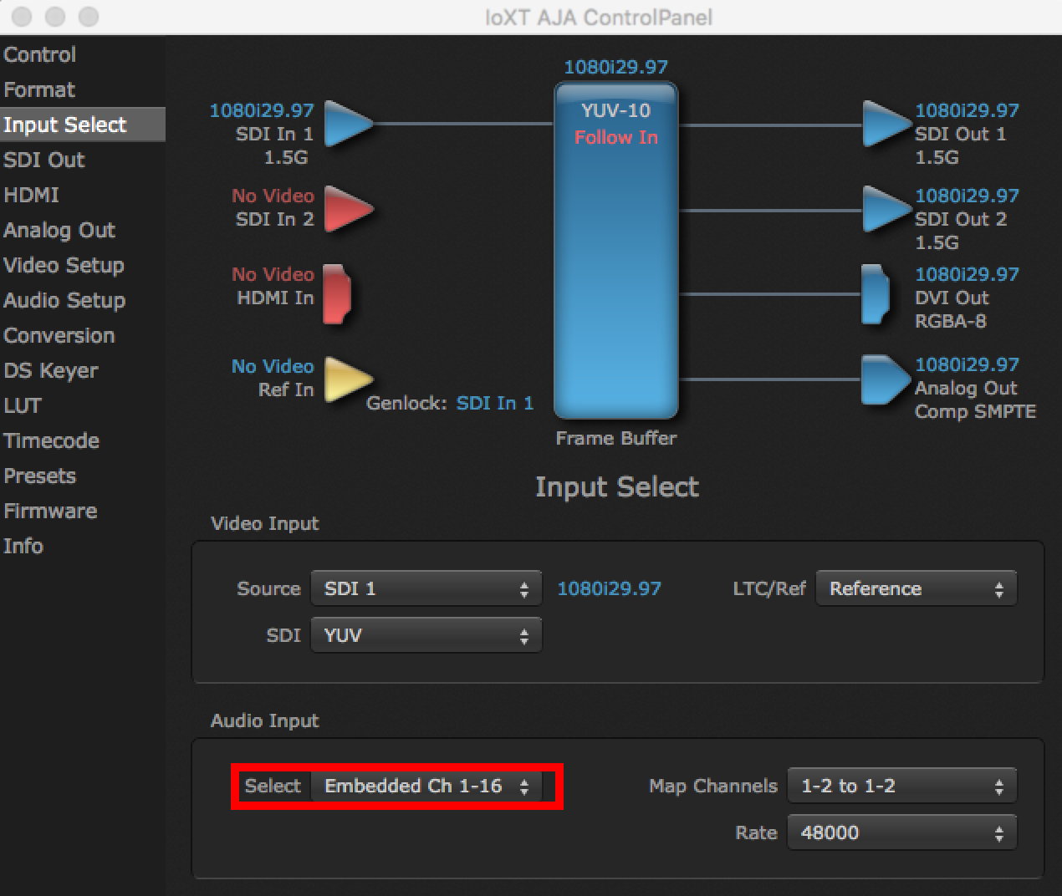Click the DVI Out connector icon
Screen dimensions: 1062x896
click(875, 293)
